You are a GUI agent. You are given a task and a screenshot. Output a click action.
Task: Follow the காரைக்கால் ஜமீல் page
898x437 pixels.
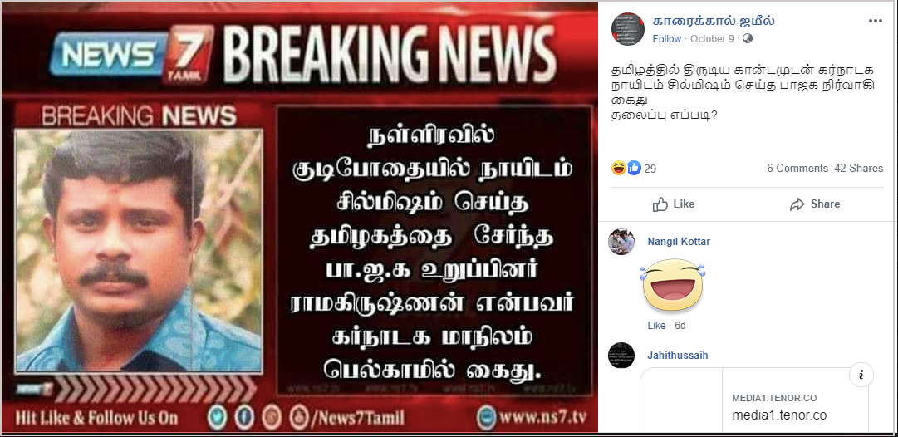pos(666,39)
